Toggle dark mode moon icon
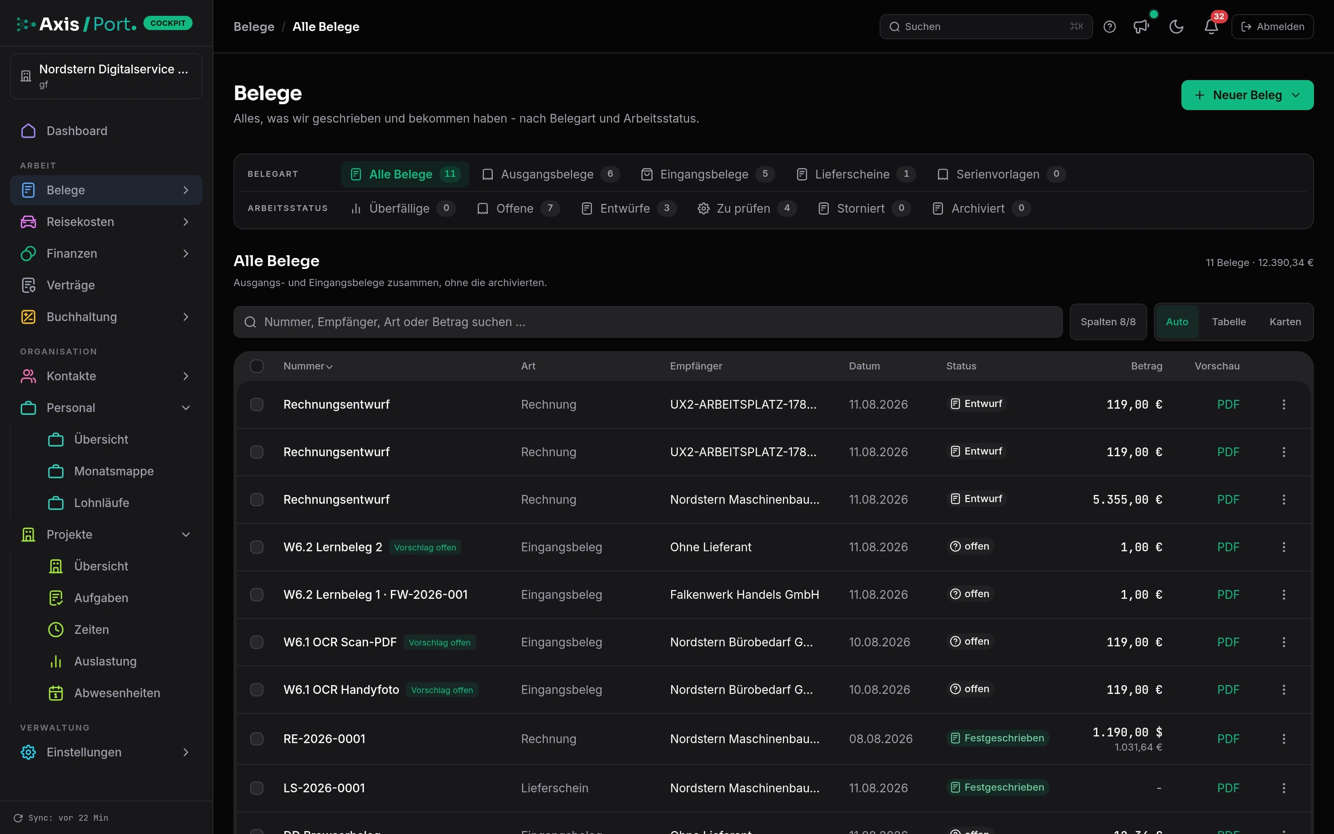1334x834 pixels. click(1176, 26)
